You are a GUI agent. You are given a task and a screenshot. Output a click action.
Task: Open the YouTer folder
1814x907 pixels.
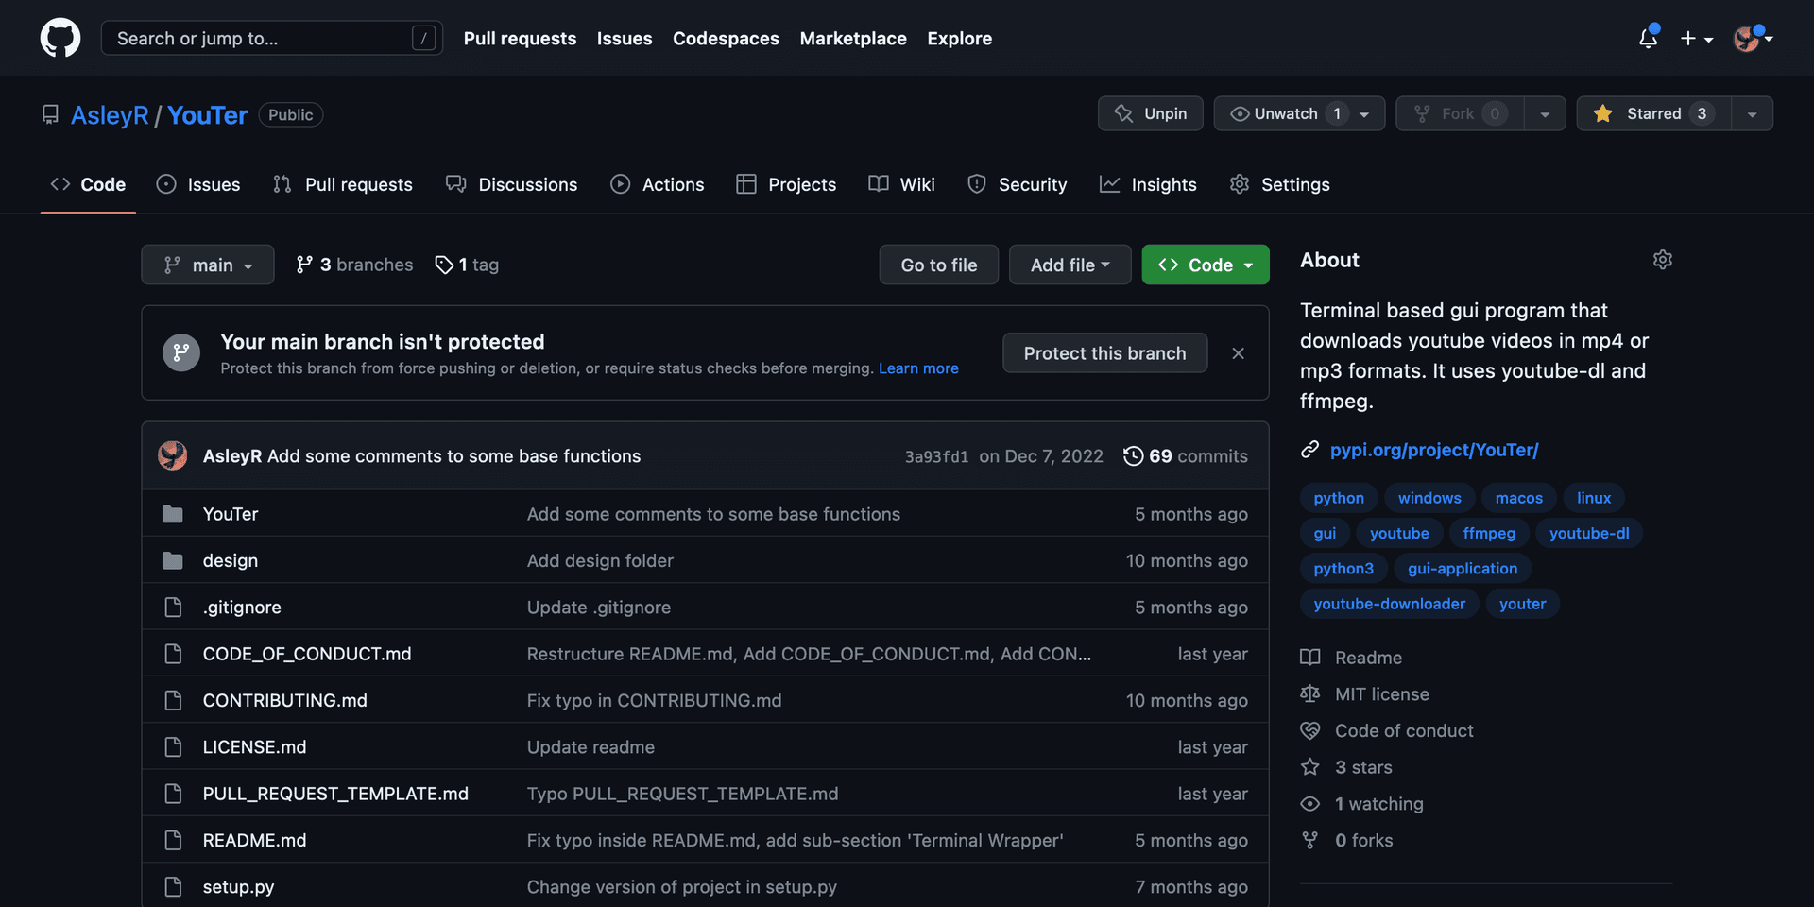coord(231,514)
